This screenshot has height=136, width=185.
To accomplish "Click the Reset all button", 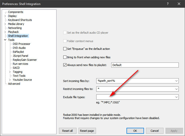I will pos(67,131).
